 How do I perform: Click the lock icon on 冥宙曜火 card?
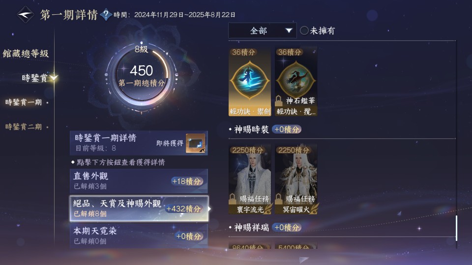279,198
